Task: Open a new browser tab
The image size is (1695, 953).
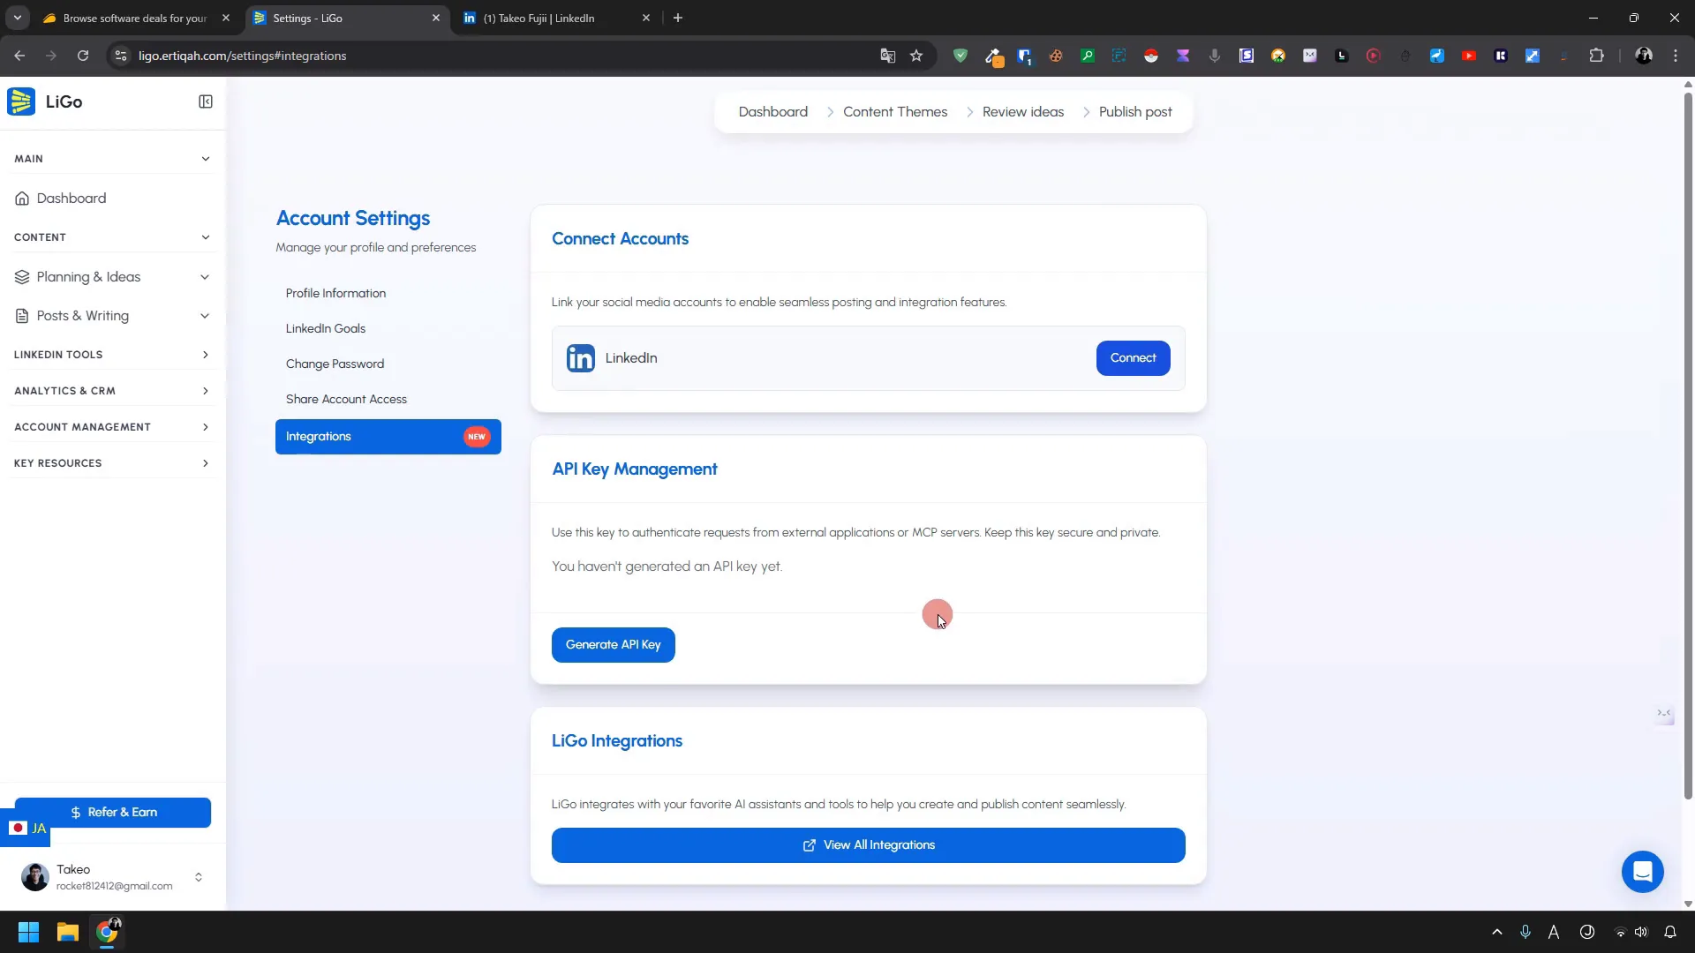Action: coord(678,18)
